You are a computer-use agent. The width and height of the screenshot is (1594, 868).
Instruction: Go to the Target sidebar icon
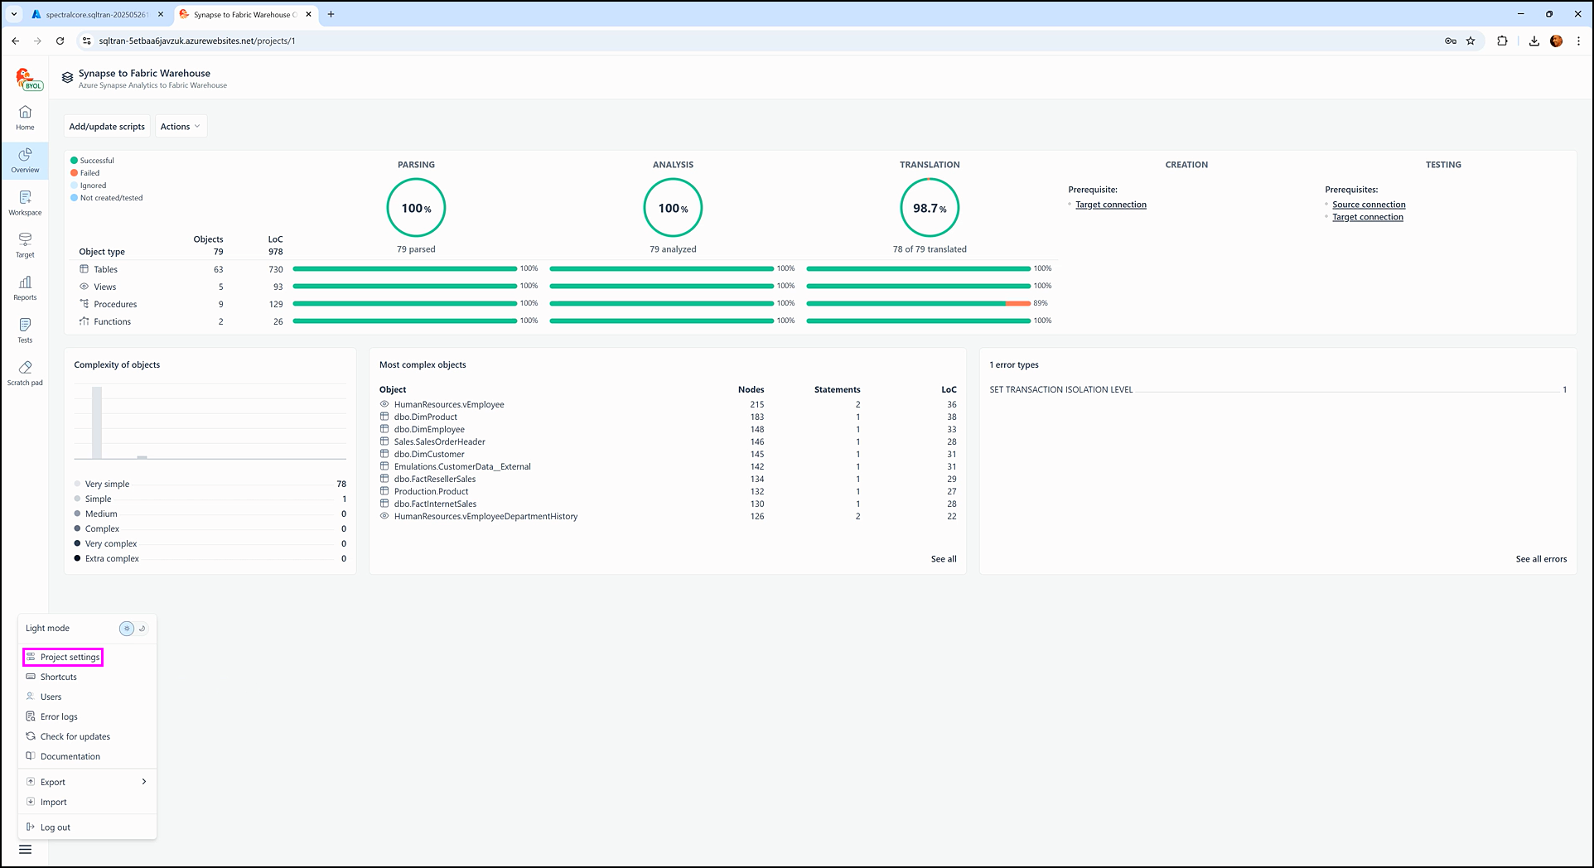click(x=25, y=244)
